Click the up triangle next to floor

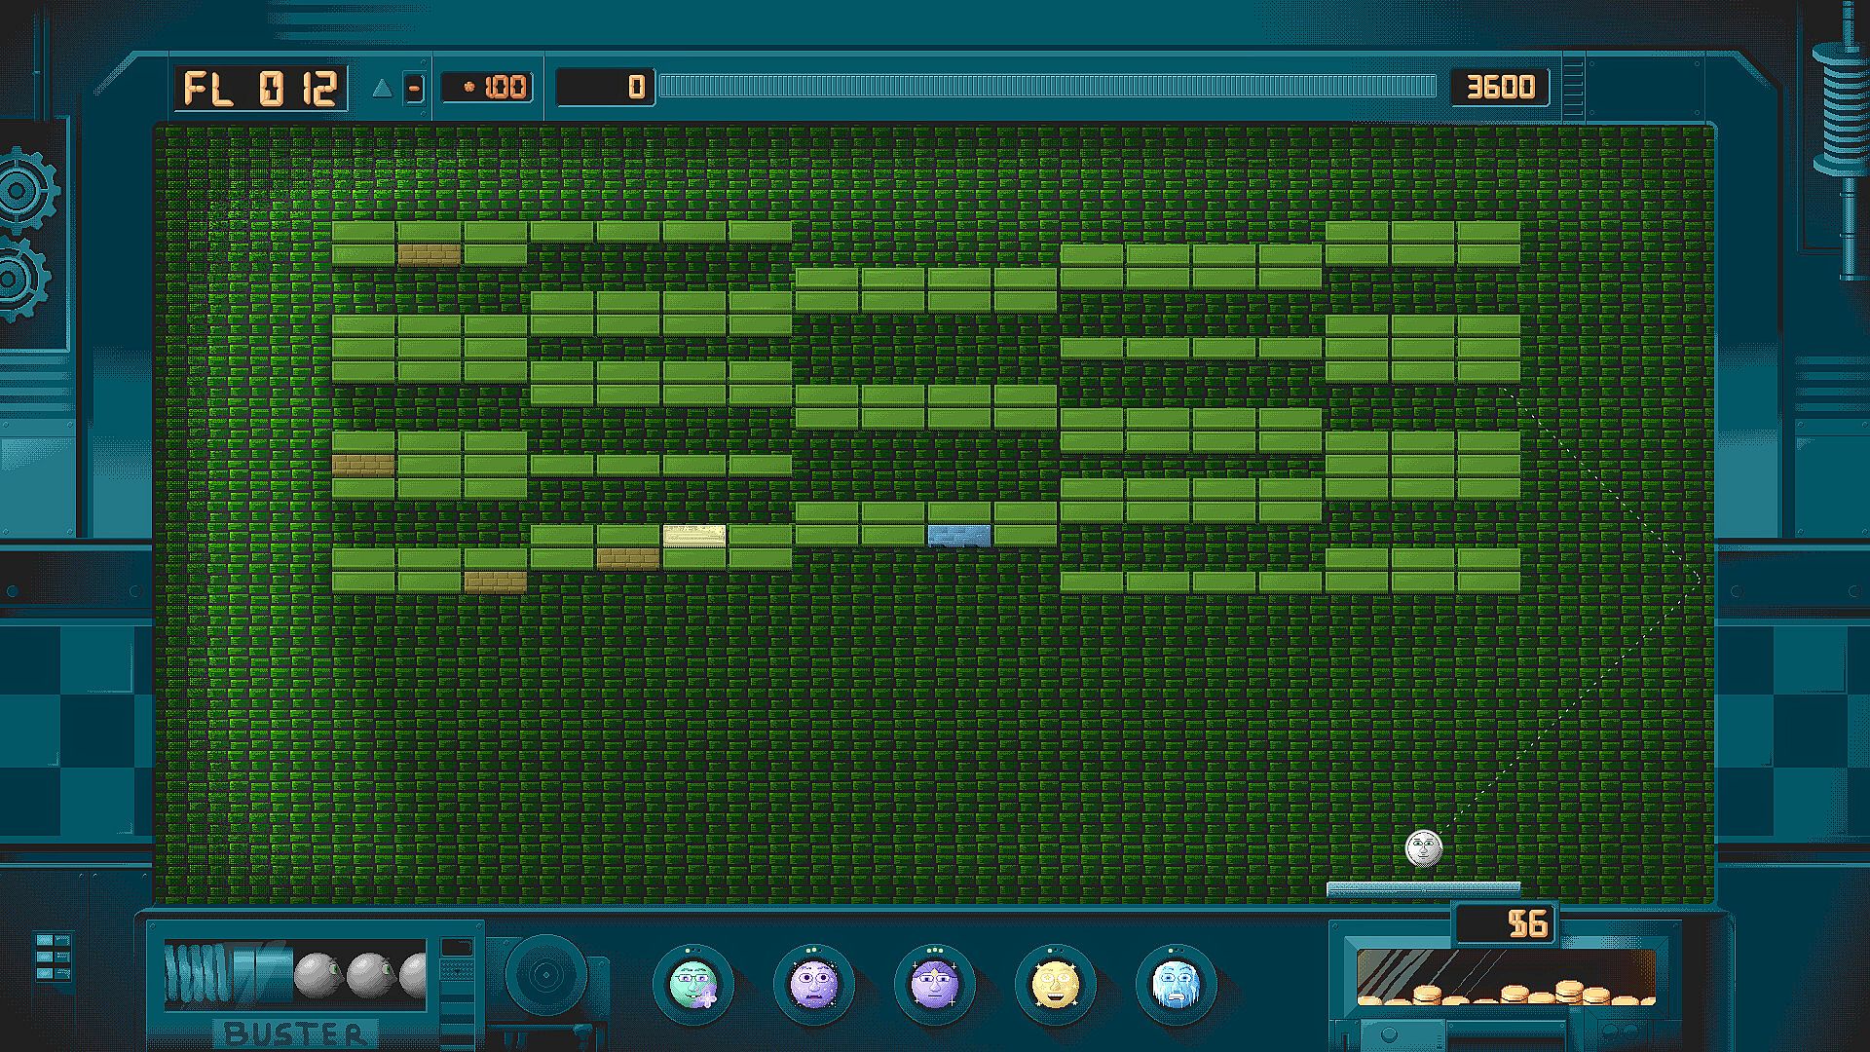click(x=382, y=89)
